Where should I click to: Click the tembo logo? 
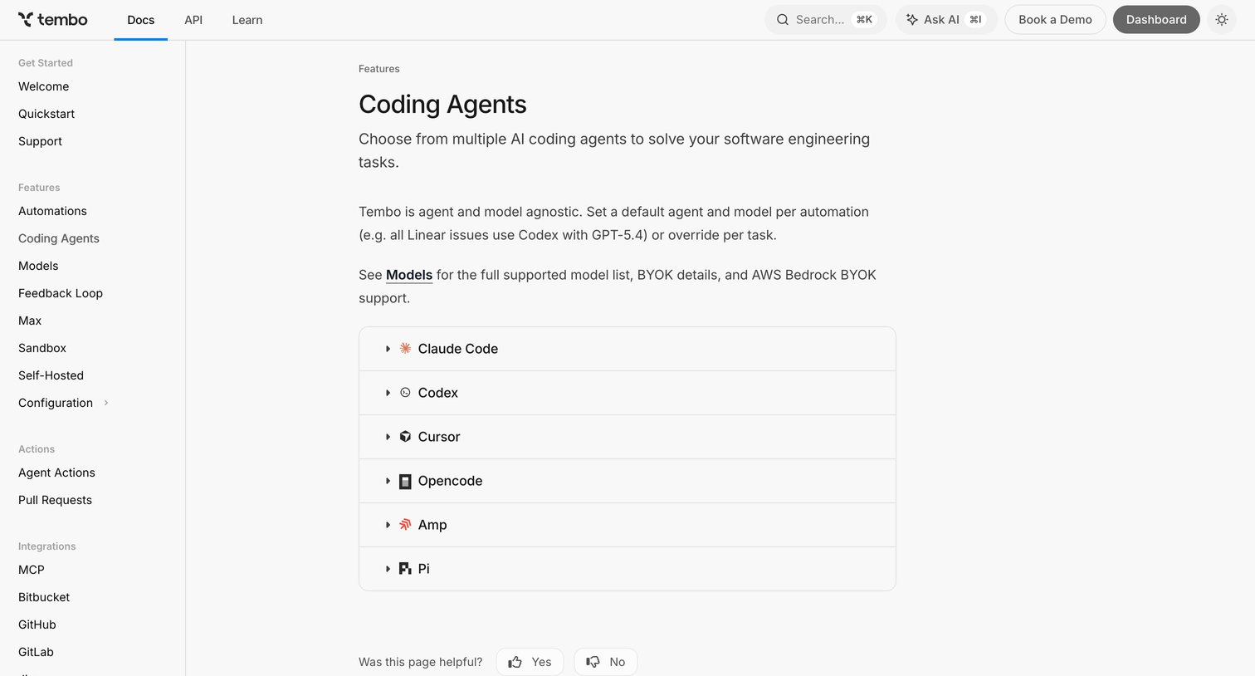point(52,19)
